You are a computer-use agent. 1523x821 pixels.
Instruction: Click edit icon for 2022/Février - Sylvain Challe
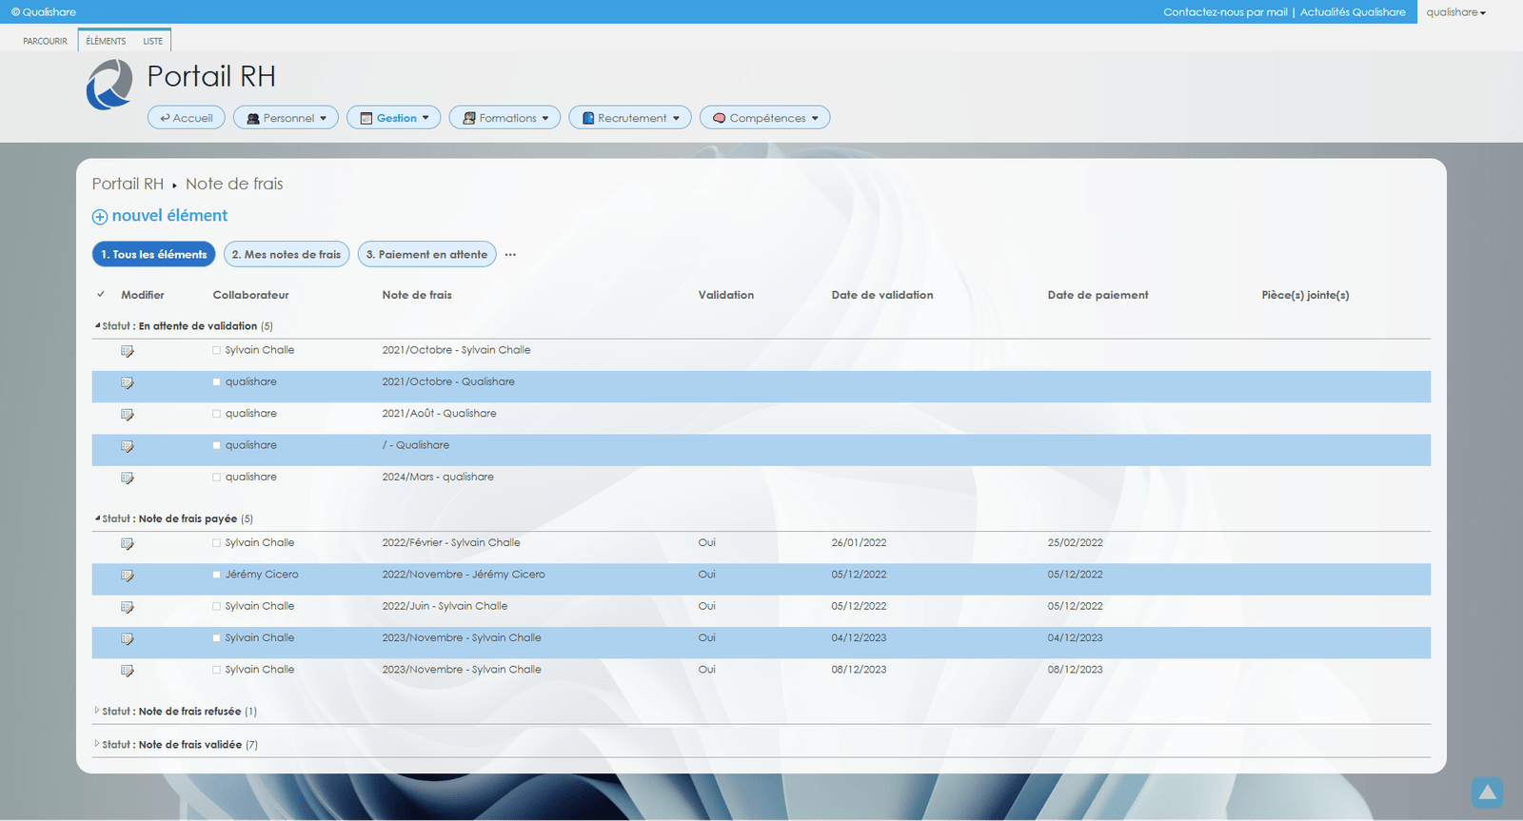click(x=128, y=544)
